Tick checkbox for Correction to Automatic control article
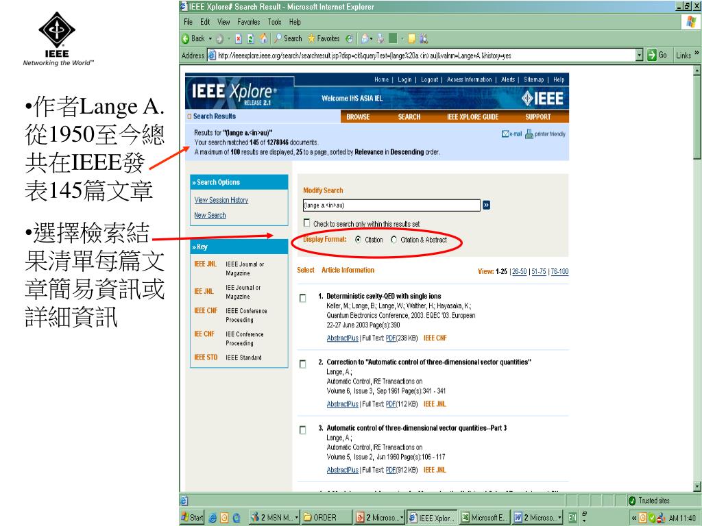The height and width of the screenshot is (526, 702). 302,364
